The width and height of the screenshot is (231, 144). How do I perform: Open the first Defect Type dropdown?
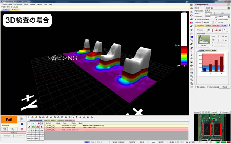tap(211, 17)
